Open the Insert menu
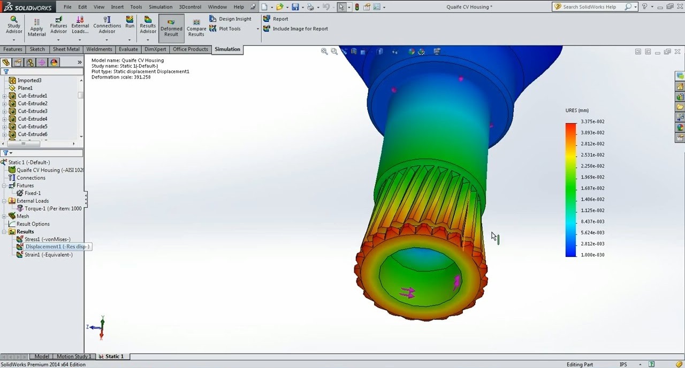The image size is (685, 368). point(117,7)
